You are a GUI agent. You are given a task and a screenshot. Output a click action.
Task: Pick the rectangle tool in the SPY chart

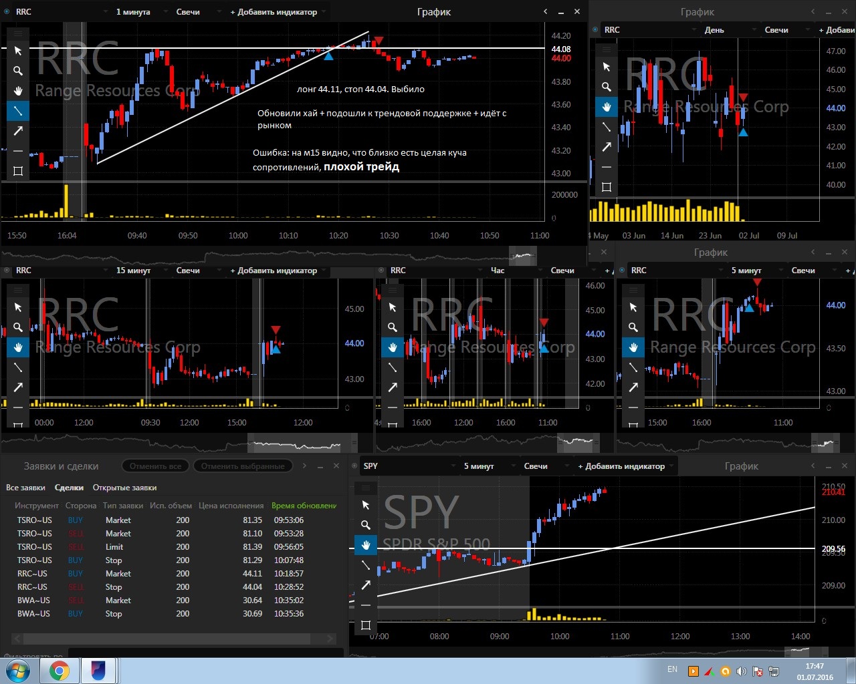pyautogui.click(x=366, y=625)
